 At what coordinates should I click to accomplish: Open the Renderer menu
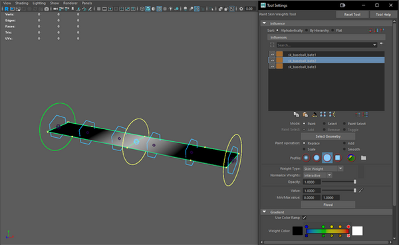pos(70,3)
